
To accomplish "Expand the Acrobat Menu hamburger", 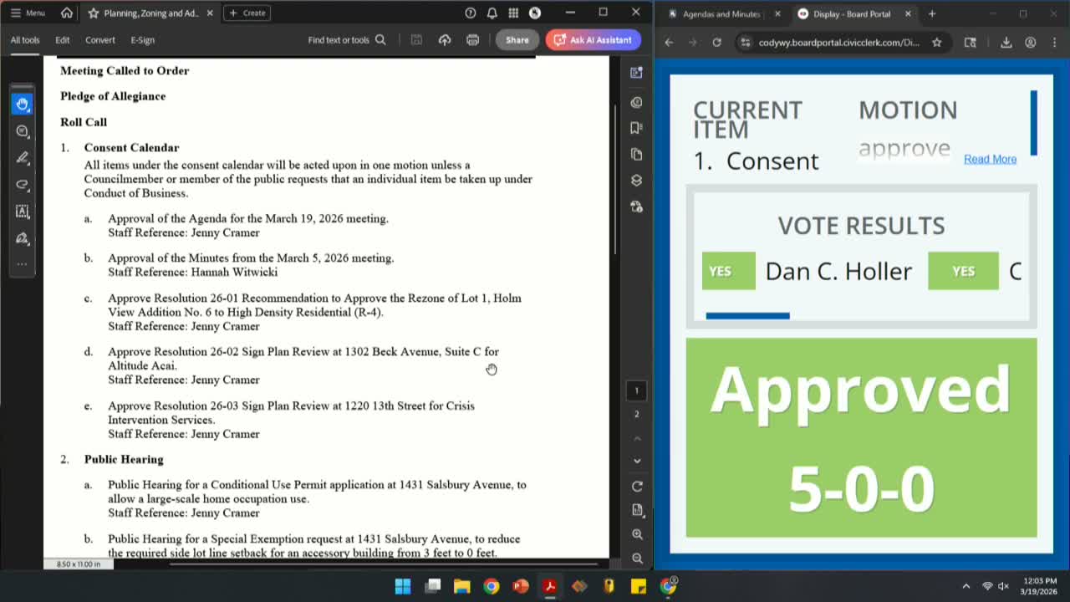I will [28, 13].
